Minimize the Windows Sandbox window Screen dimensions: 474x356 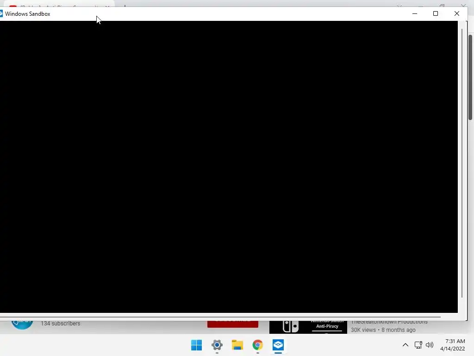pos(415,13)
